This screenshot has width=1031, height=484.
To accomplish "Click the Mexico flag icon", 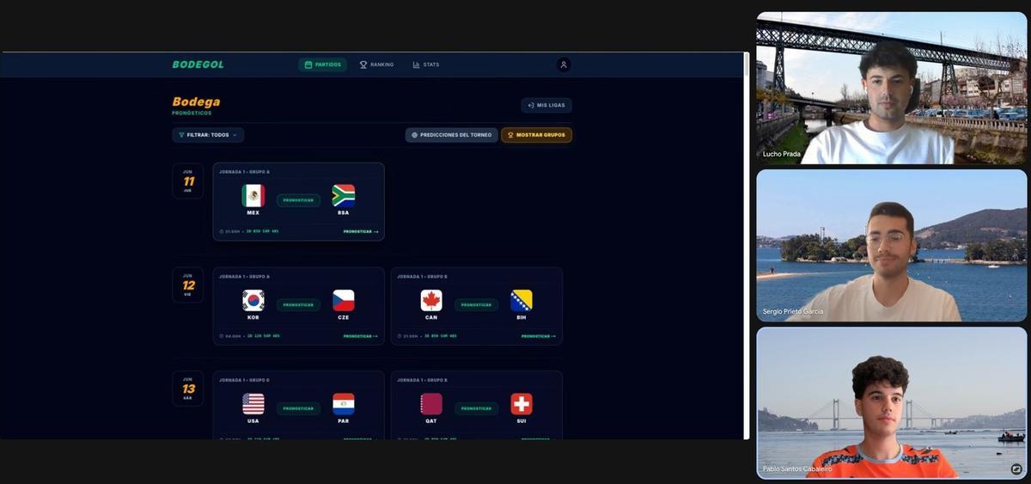I will point(253,196).
